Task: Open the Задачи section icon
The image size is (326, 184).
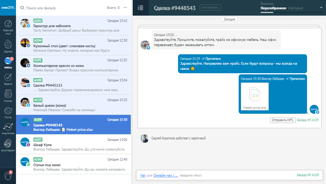Action: coord(8,79)
